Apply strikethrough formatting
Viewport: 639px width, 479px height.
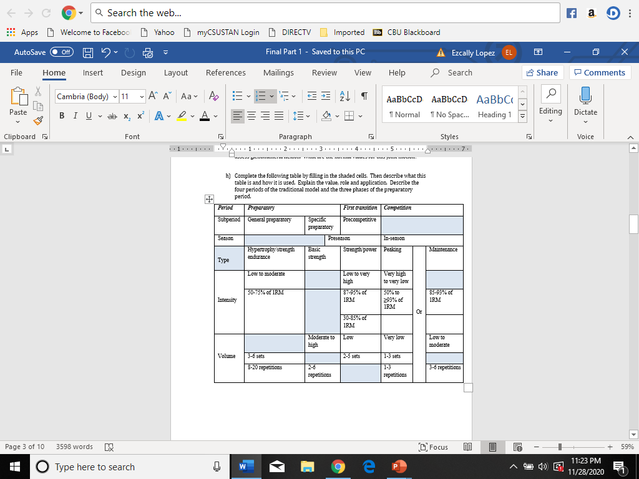[112, 116]
